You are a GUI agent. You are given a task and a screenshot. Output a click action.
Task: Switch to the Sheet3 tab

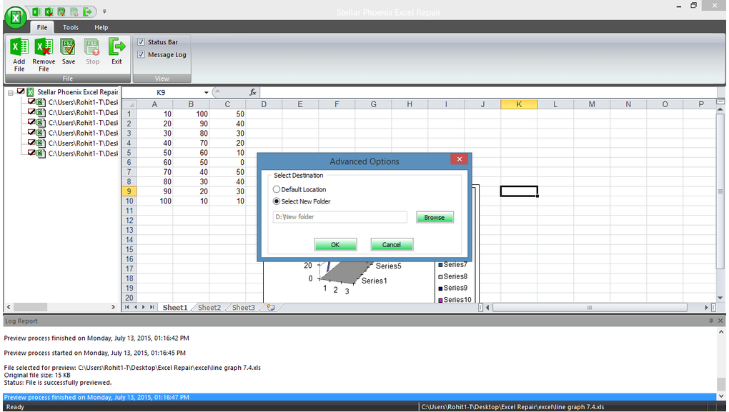point(244,308)
